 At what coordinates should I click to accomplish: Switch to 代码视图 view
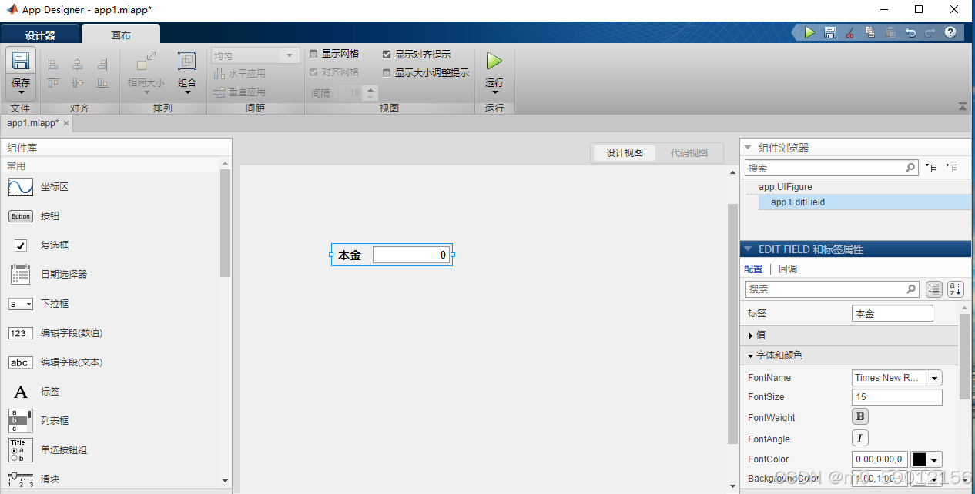pyautogui.click(x=689, y=152)
